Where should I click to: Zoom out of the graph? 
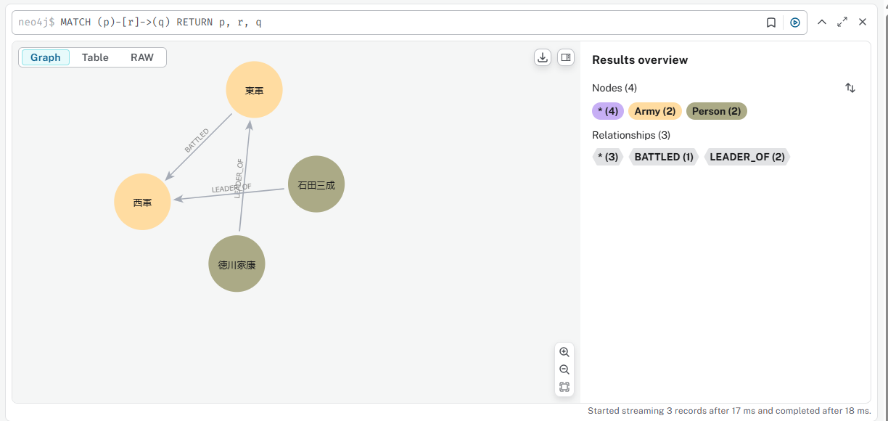(x=564, y=369)
